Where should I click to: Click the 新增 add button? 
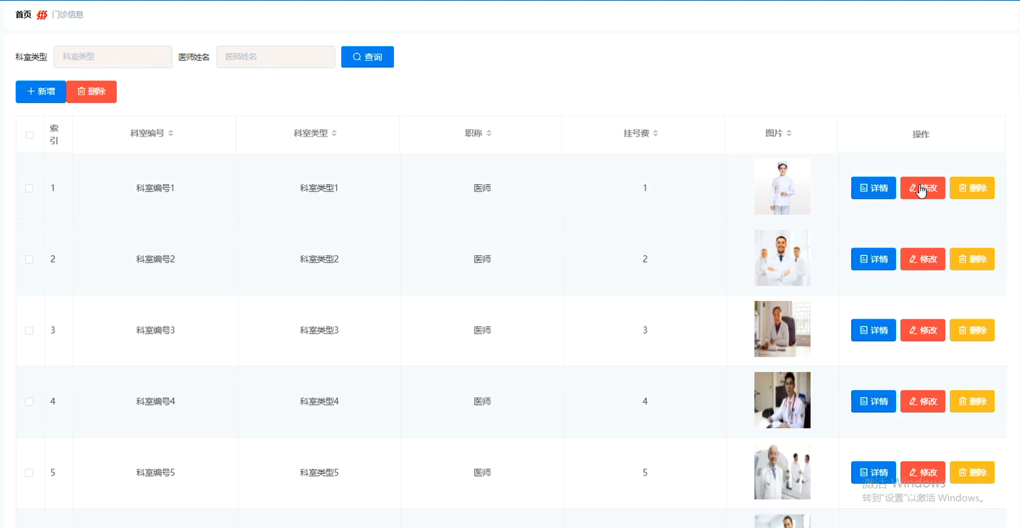pos(41,92)
